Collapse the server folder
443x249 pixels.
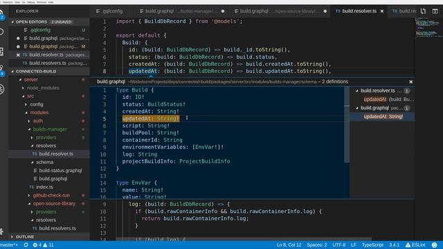(20, 80)
